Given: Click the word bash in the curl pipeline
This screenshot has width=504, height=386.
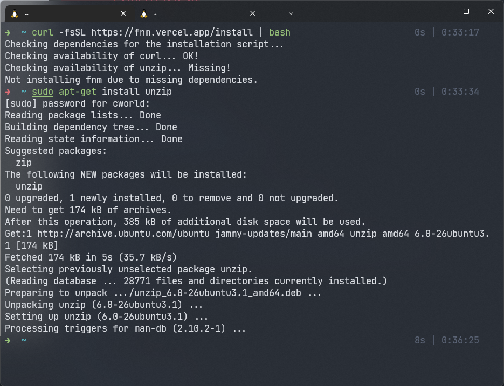Looking at the screenshot, I should coord(280,32).
